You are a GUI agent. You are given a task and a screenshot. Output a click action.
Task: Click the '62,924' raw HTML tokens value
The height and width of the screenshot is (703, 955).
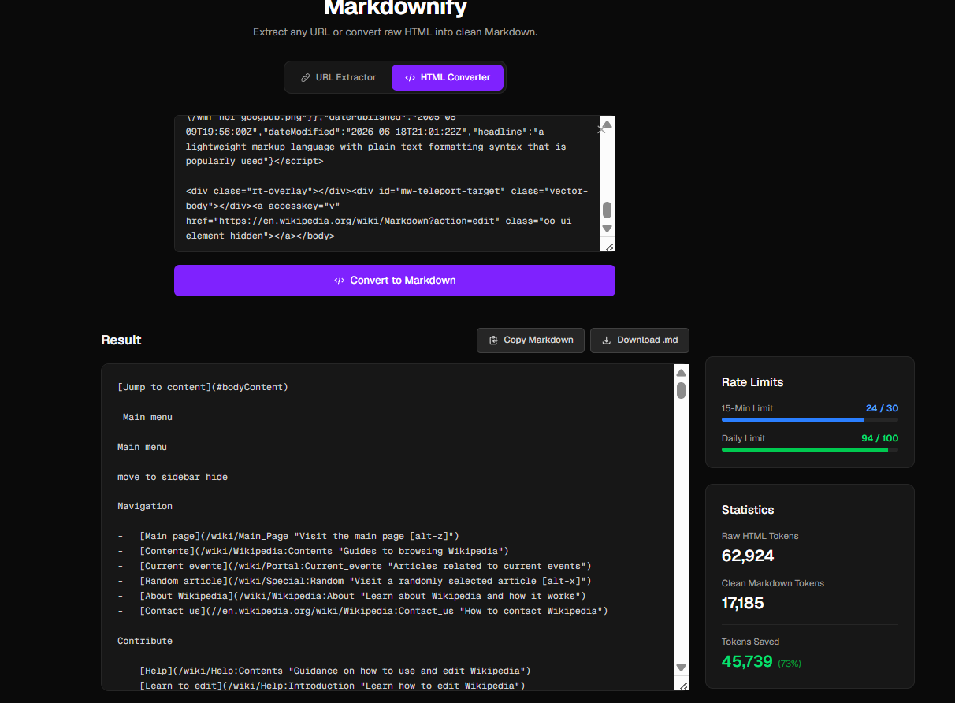(748, 556)
